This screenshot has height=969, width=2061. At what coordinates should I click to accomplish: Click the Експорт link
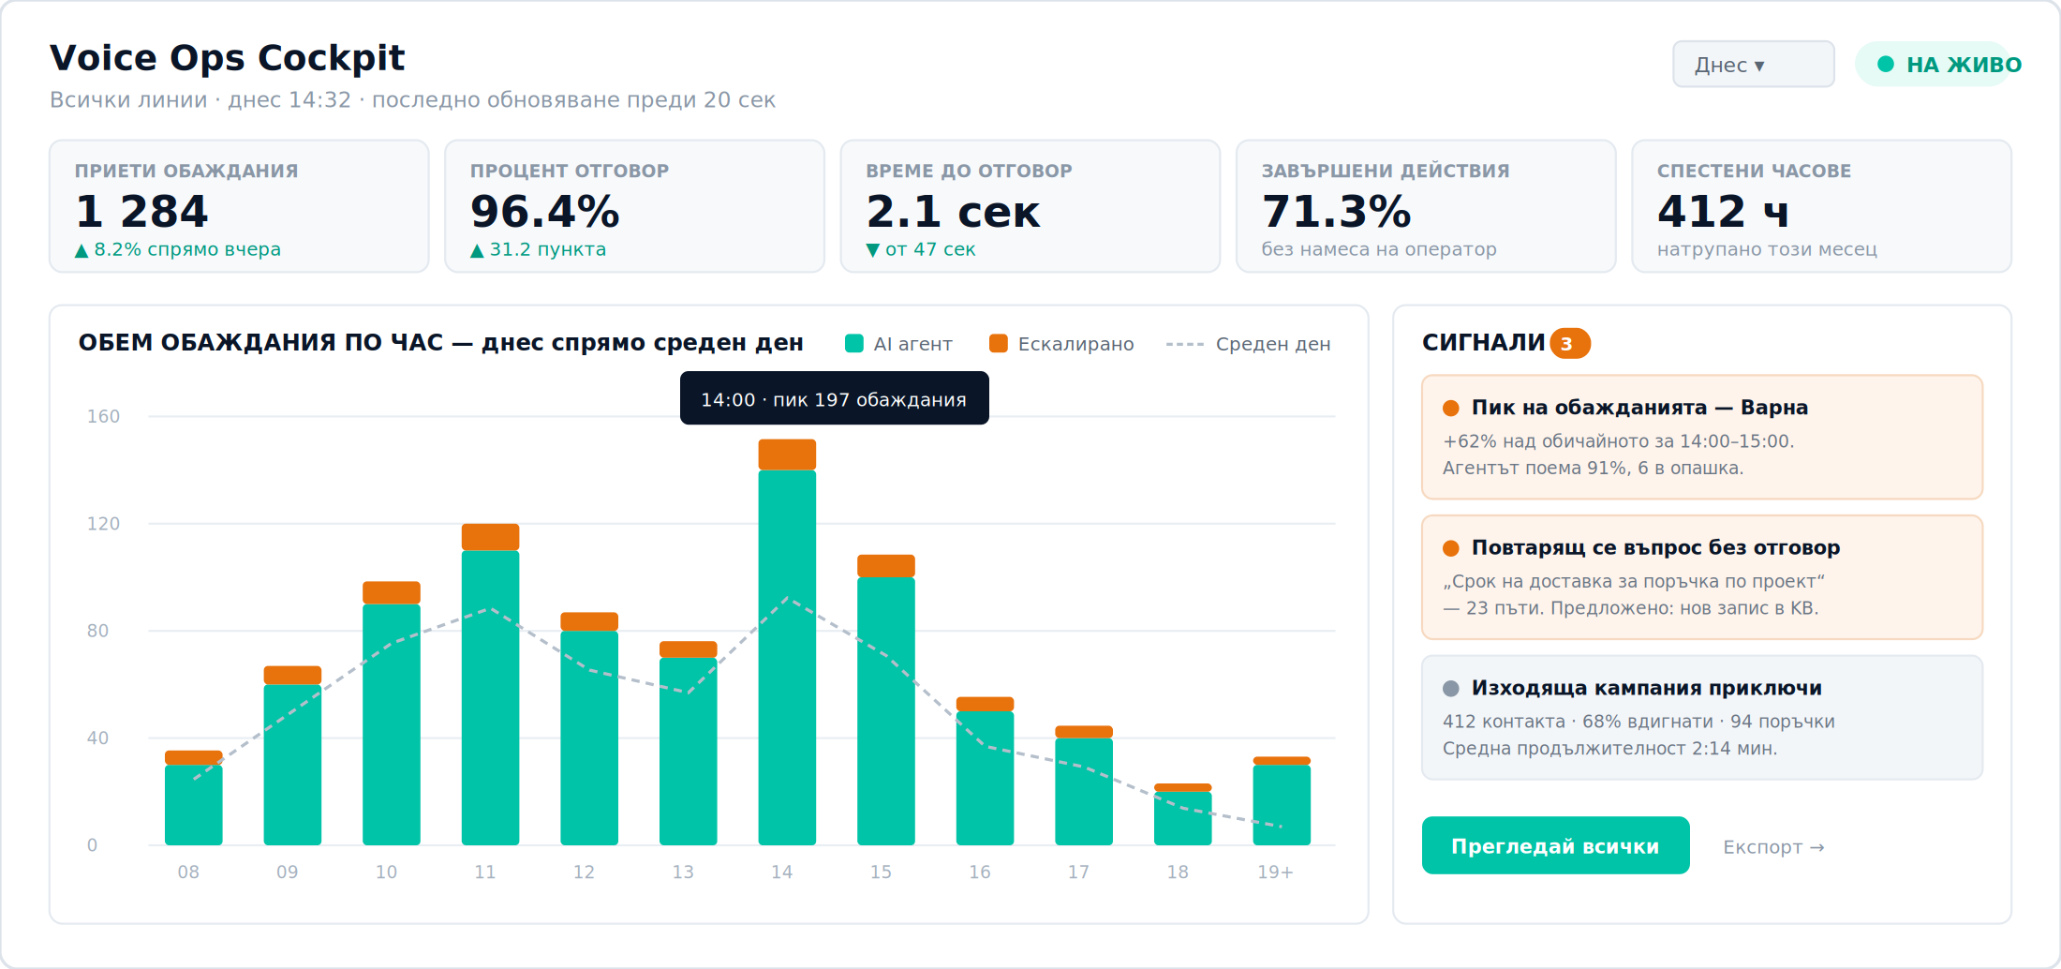1773,847
